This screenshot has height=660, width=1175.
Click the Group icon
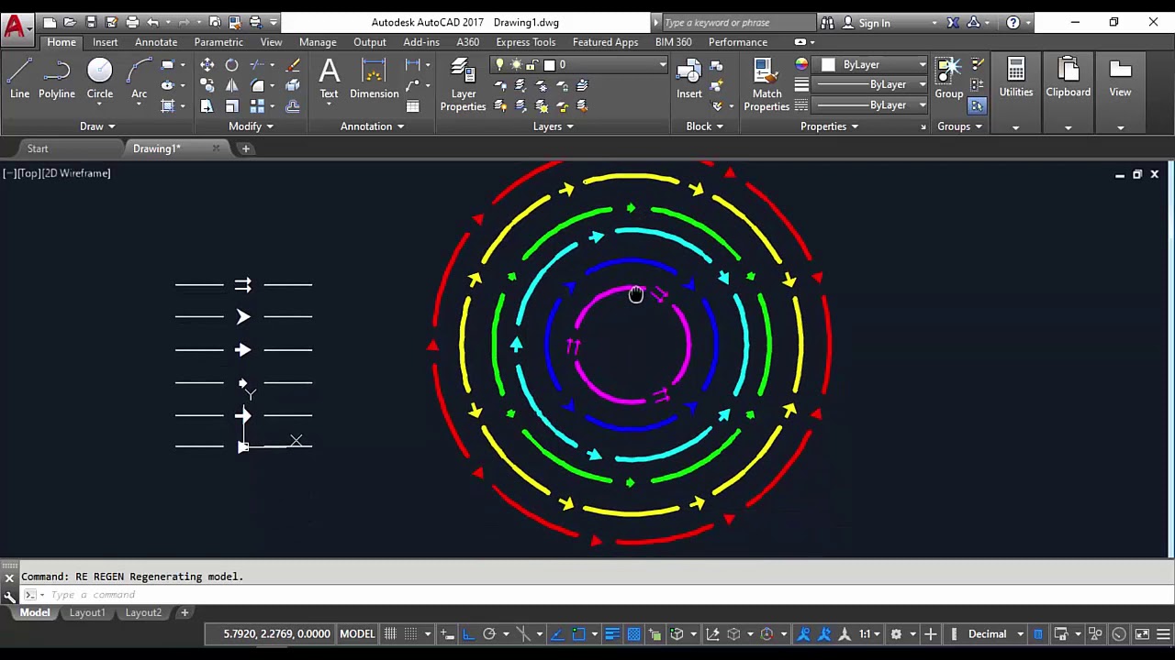pyautogui.click(x=949, y=79)
